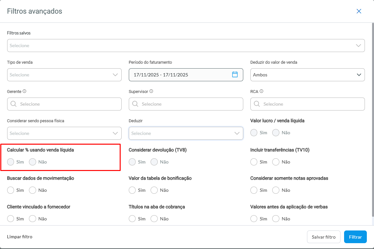Screen dimensions: 374x249
Task: Choose Sim for Considerar somente notas aprovadas
Action: pos(254,190)
